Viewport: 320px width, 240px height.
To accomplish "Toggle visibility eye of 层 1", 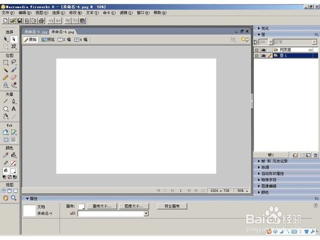I will (264, 56).
